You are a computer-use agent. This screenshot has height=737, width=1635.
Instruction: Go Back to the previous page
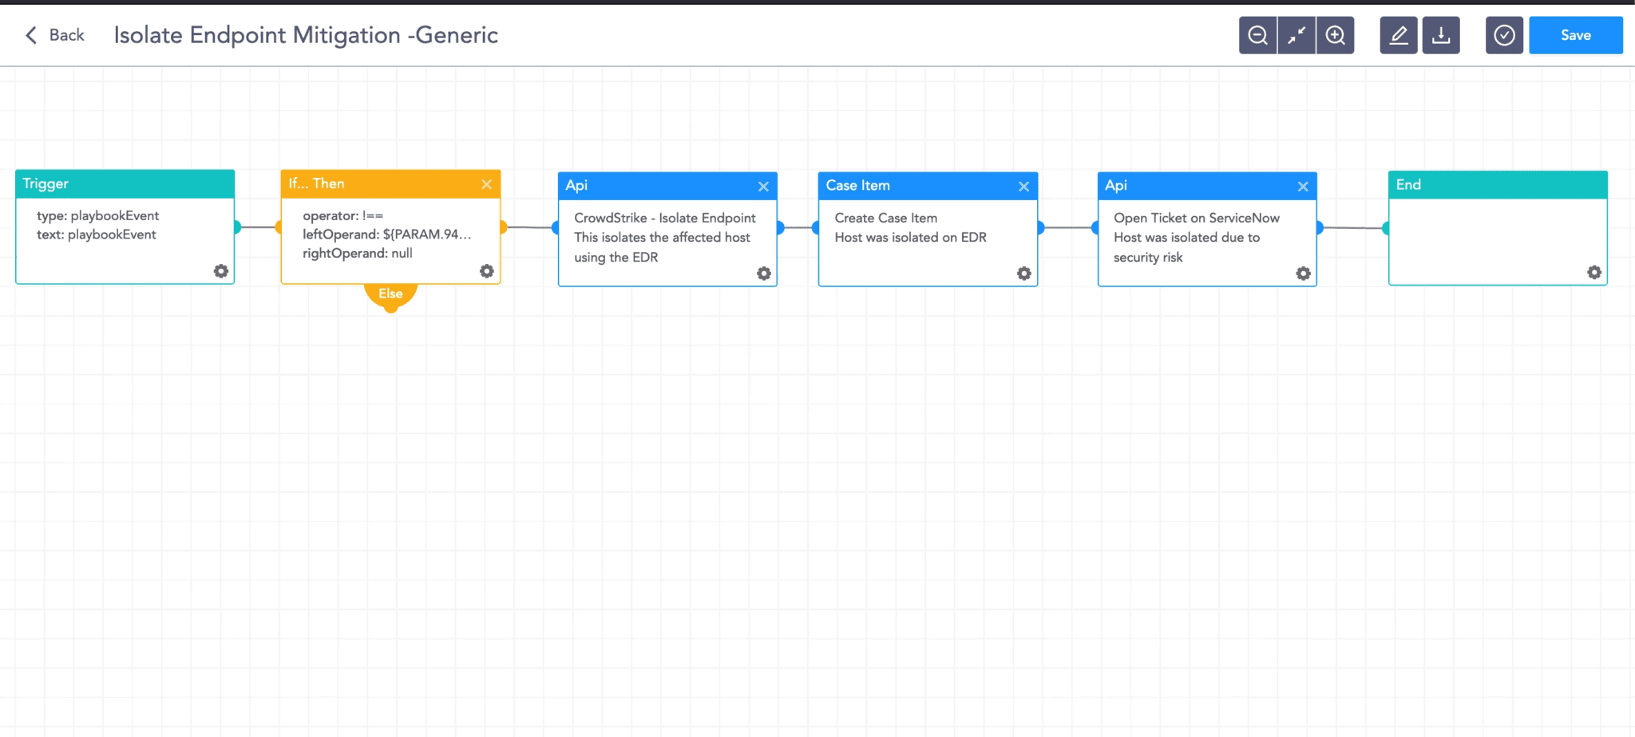(x=55, y=35)
